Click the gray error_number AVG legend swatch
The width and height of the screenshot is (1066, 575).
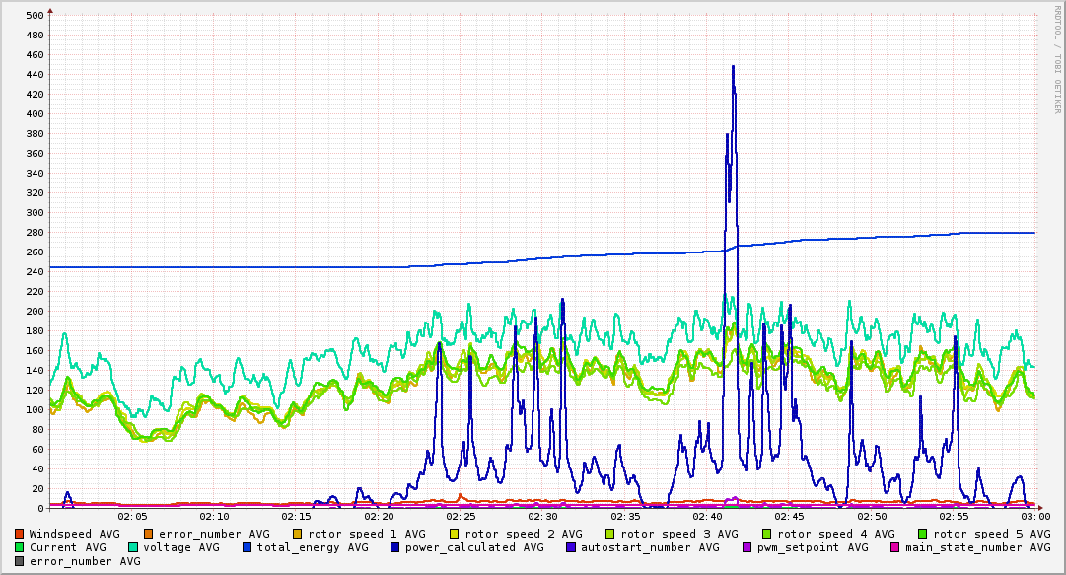[x=19, y=561]
